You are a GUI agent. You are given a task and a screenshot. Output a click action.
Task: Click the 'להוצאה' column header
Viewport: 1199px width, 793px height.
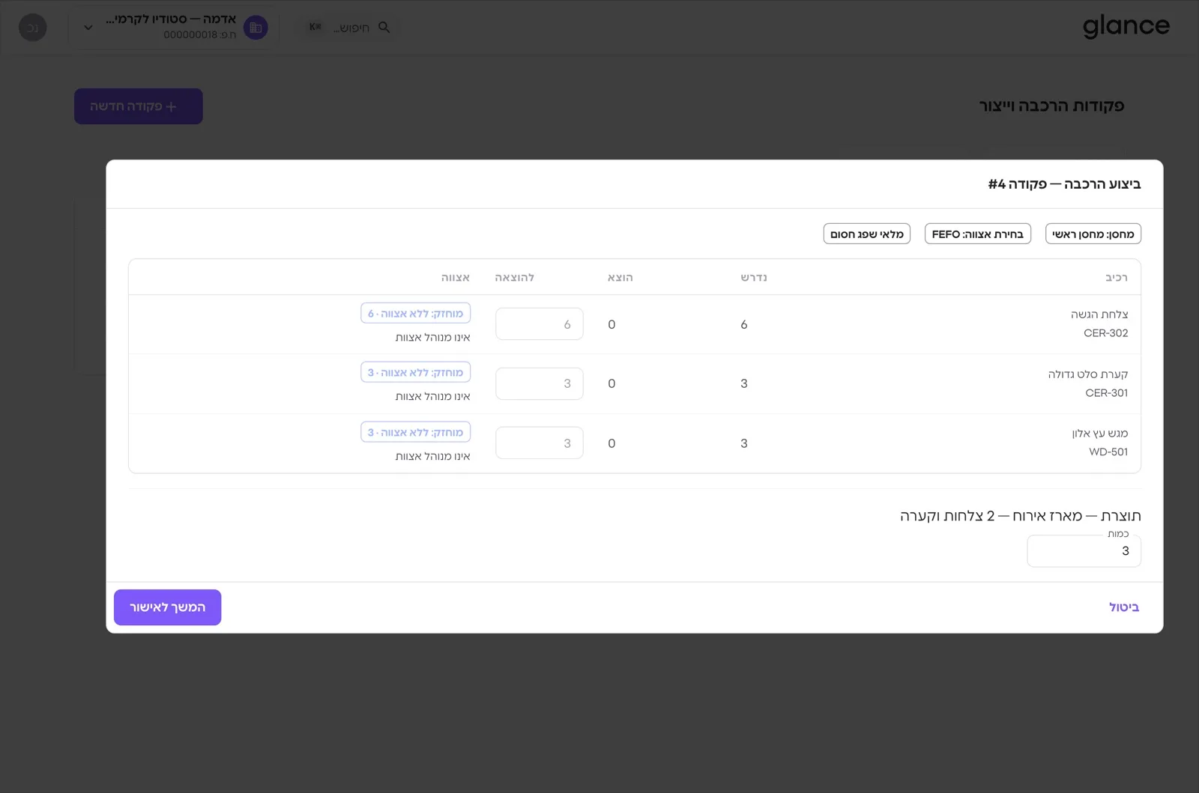tap(515, 277)
